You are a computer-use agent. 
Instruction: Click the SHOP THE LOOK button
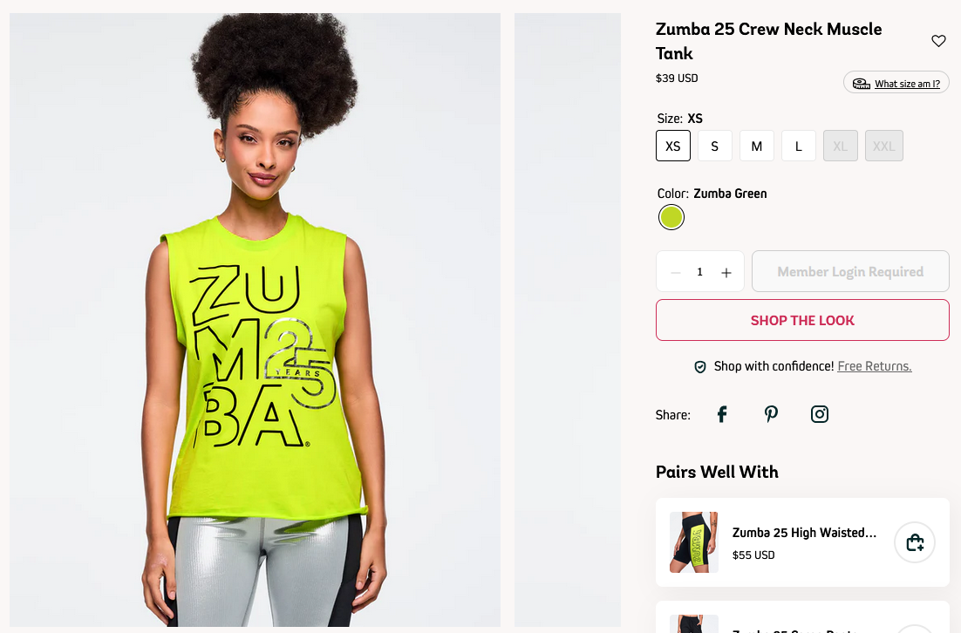click(x=802, y=320)
